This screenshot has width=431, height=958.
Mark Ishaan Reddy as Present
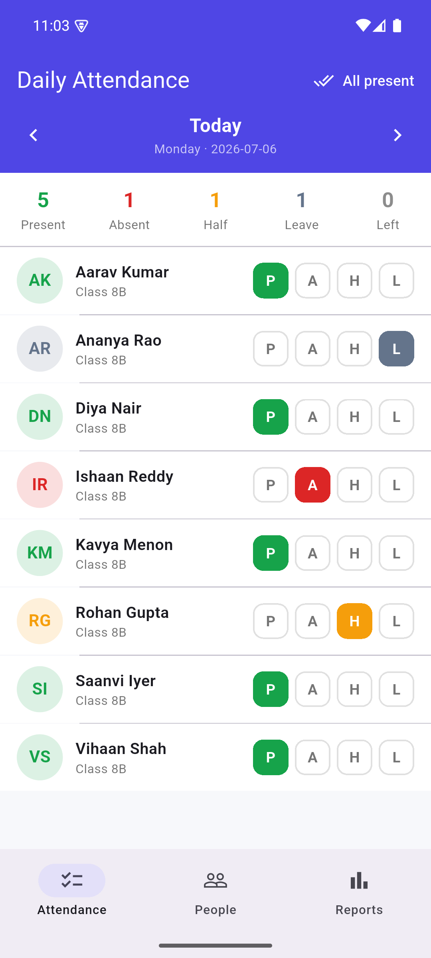271,485
